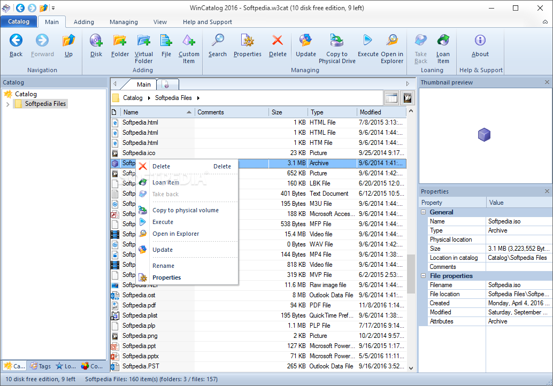Click file list vertical scrollbar thumb

pos(411,274)
